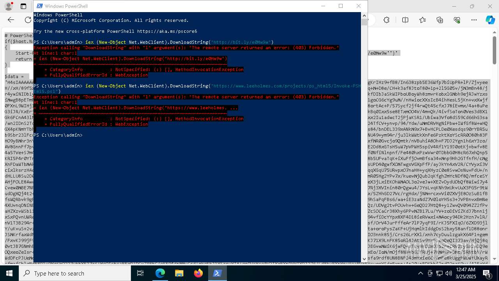499x281 pixels.
Task: Open Edge tab actions menu icon
Action: pos(23,6)
